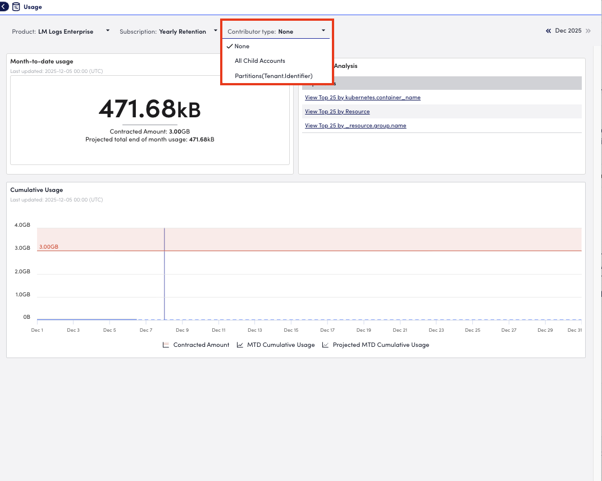
Task: Toggle Projected MTD Cumulative Usage series label
Action: coord(381,345)
